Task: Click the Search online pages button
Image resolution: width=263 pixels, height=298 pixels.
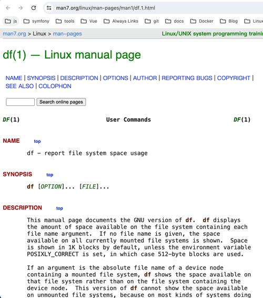Action: coord(61,102)
